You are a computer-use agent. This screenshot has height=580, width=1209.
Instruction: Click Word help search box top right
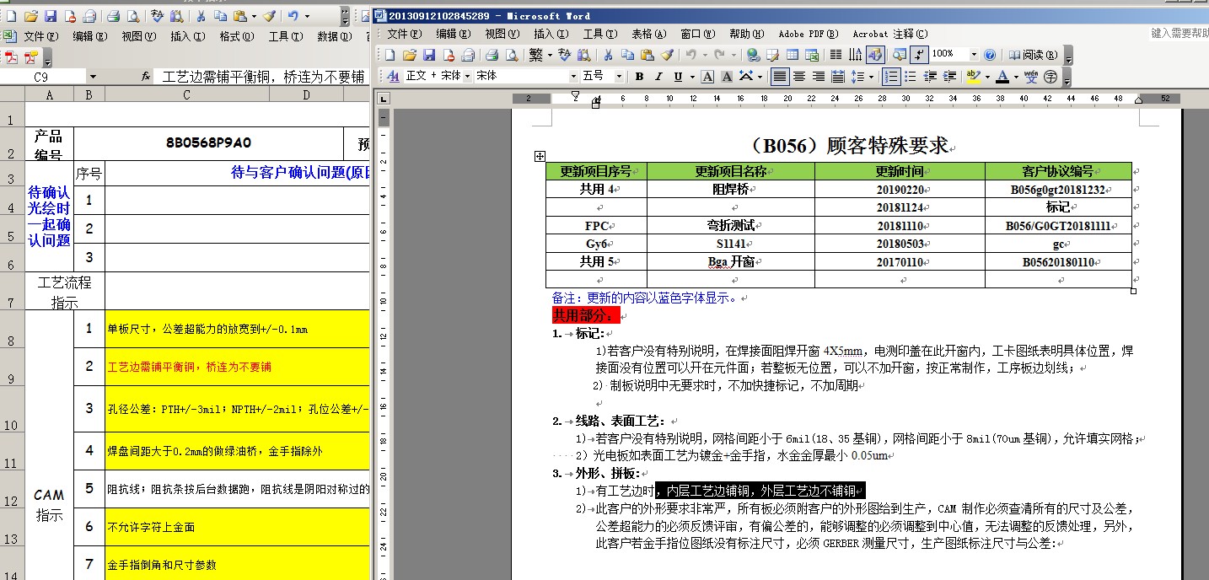tap(1179, 34)
